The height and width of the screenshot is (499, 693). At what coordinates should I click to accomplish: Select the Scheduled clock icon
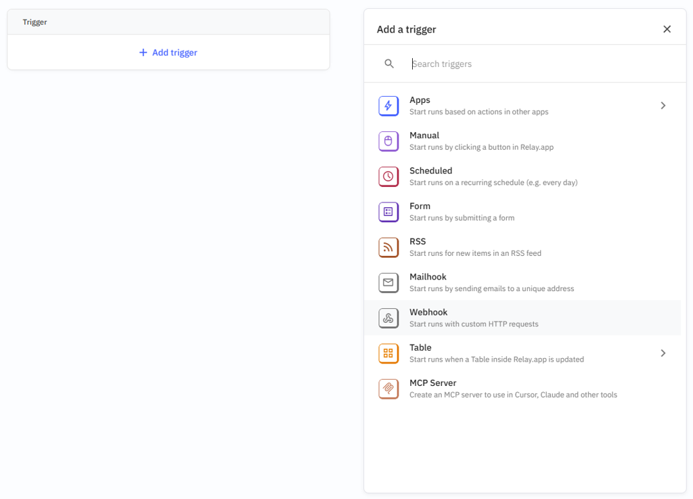[388, 176]
